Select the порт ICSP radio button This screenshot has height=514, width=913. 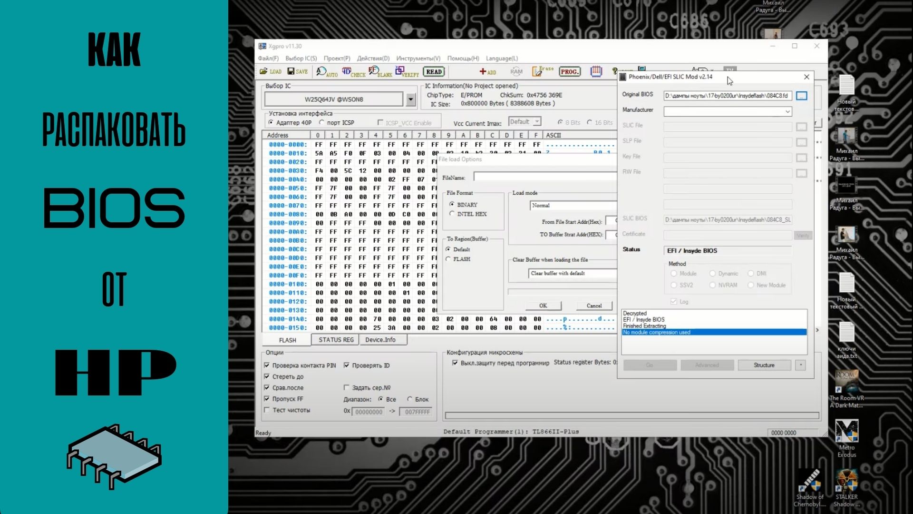(322, 123)
